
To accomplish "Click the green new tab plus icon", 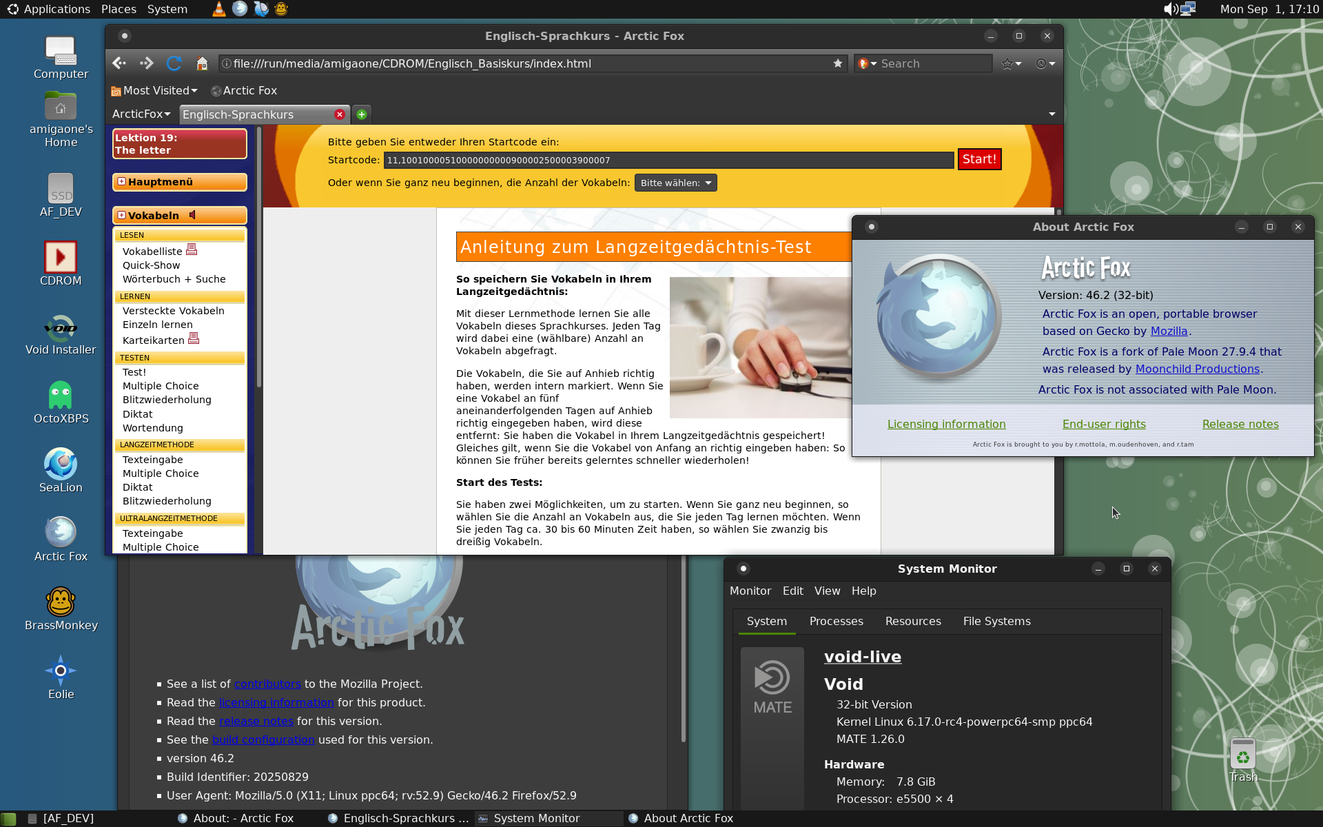I will (x=362, y=114).
